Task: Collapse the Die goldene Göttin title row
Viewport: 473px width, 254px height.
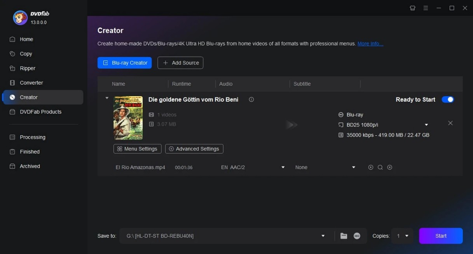Action: click(x=107, y=98)
